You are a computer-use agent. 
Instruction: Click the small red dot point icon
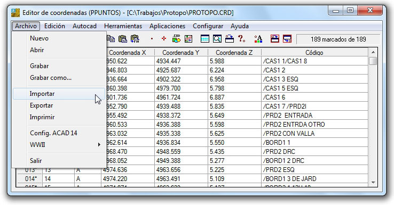(152, 39)
